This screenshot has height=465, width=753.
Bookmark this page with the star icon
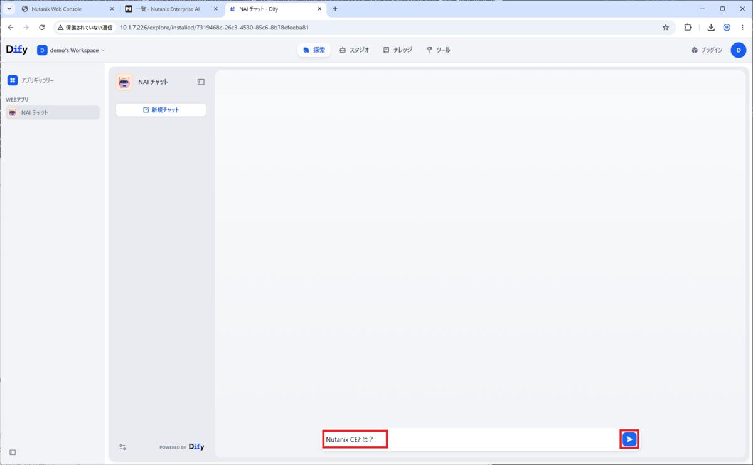[665, 28]
